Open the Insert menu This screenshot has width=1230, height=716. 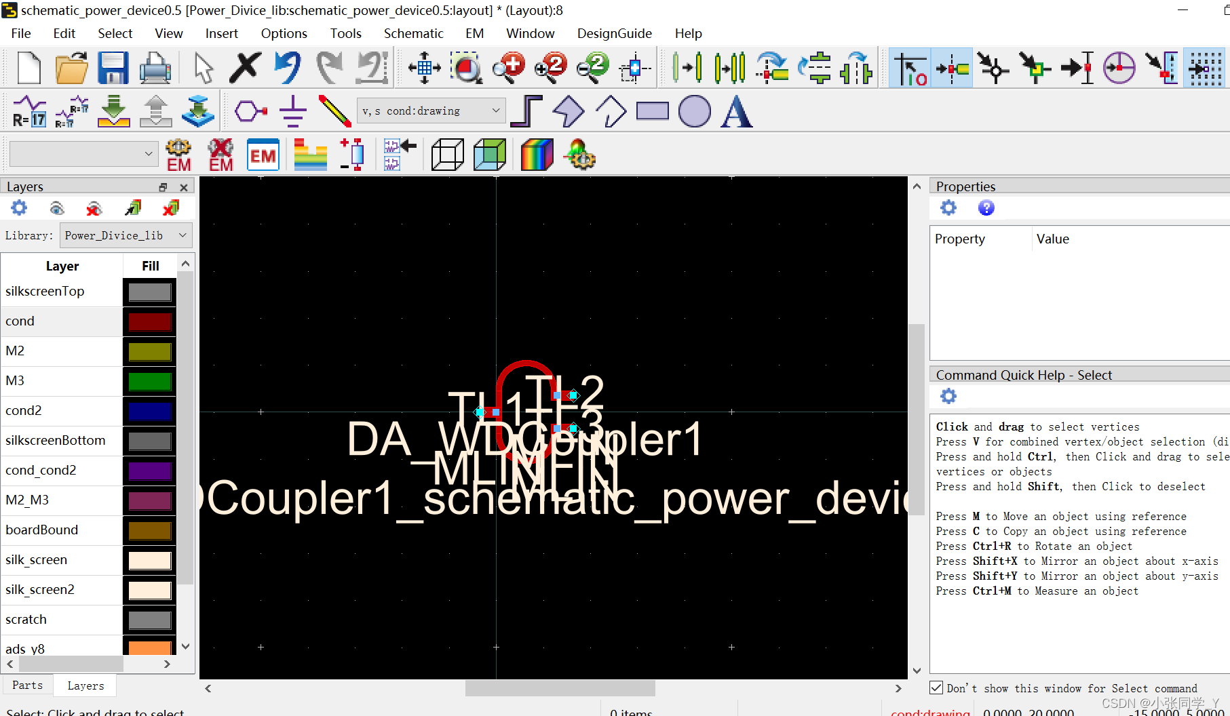pyautogui.click(x=222, y=33)
